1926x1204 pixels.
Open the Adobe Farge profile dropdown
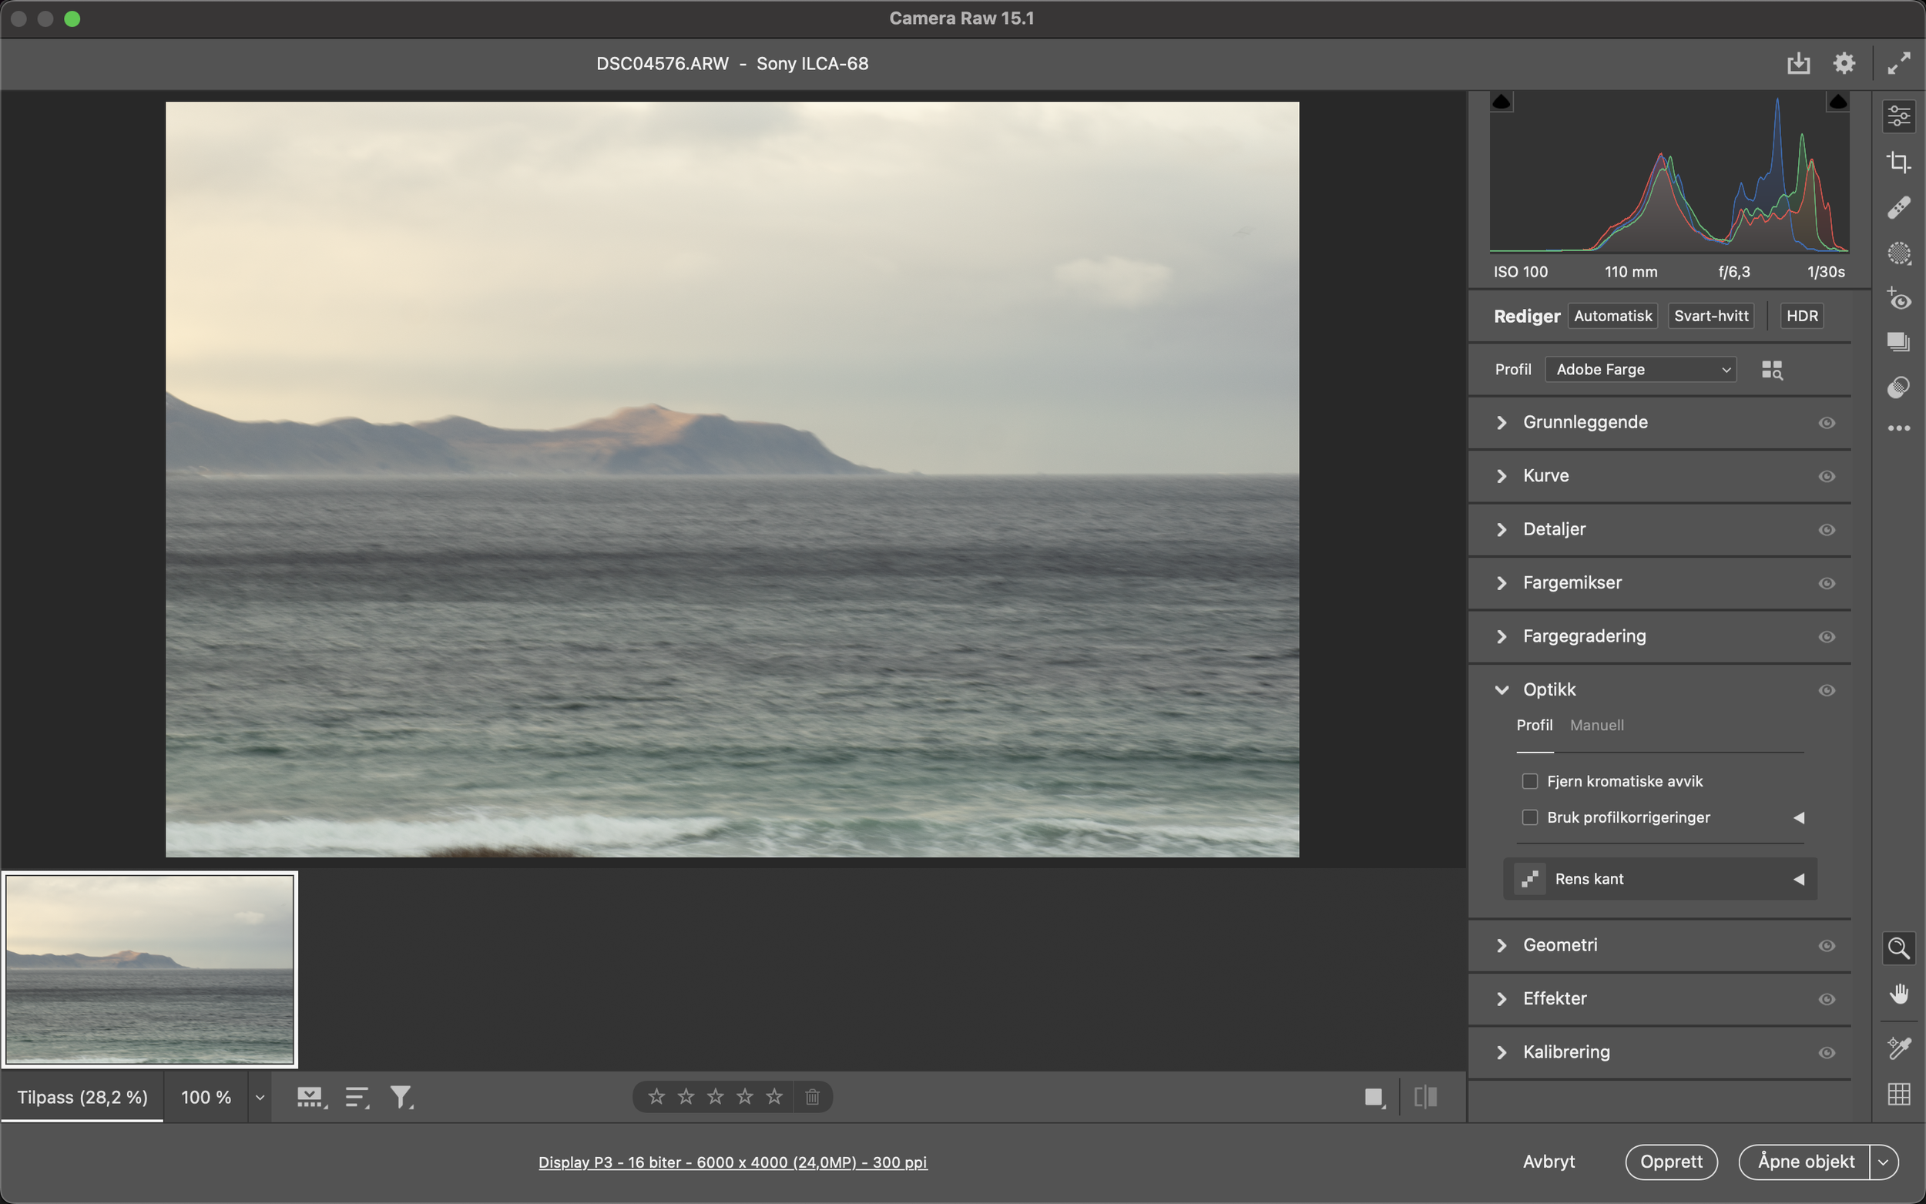coord(1641,370)
